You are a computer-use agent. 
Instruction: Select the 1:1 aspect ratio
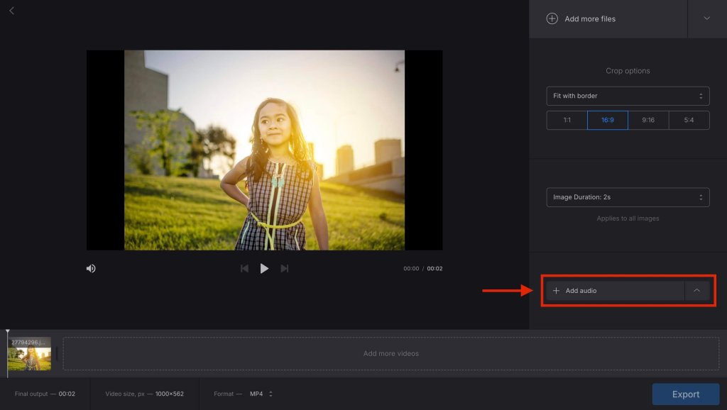tap(567, 120)
